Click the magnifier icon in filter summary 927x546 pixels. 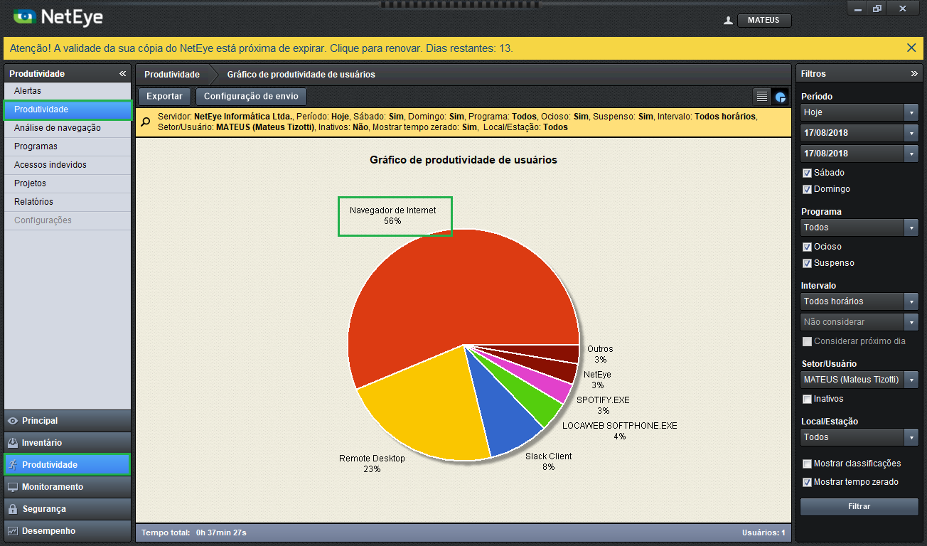[x=146, y=122]
